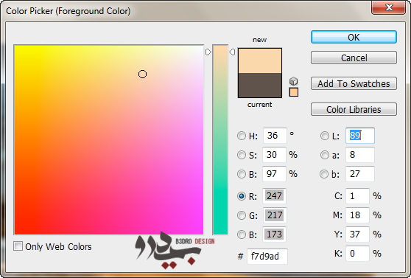The image size is (411, 278).
Task: Click the hex field showing f7d9ad
Action: point(267,256)
